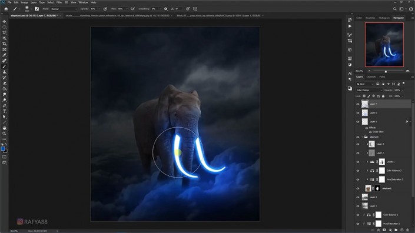Open the Actions panel play icon
The height and width of the screenshot is (233, 415).
pyautogui.click(x=350, y=26)
